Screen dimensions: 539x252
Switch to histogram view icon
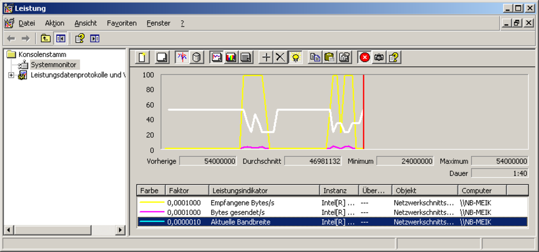[x=231, y=57]
